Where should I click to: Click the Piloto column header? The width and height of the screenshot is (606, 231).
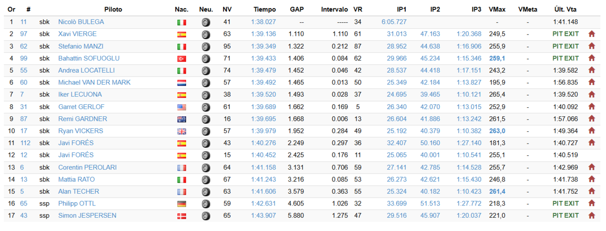113,9
